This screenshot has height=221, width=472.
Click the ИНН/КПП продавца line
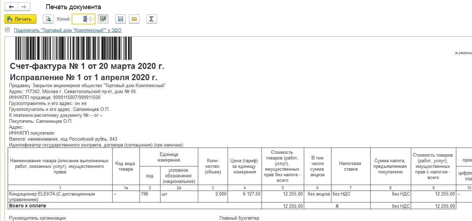click(x=55, y=98)
